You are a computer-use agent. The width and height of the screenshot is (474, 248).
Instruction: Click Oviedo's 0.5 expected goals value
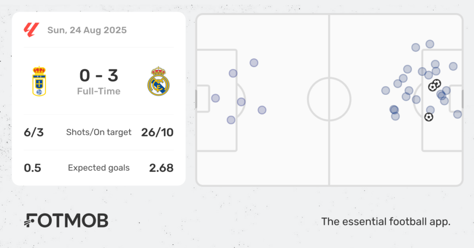[32, 168]
